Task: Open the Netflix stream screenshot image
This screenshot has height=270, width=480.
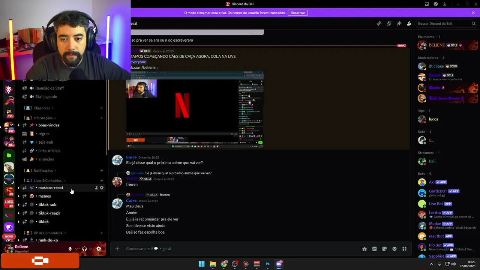Action: tap(195, 109)
